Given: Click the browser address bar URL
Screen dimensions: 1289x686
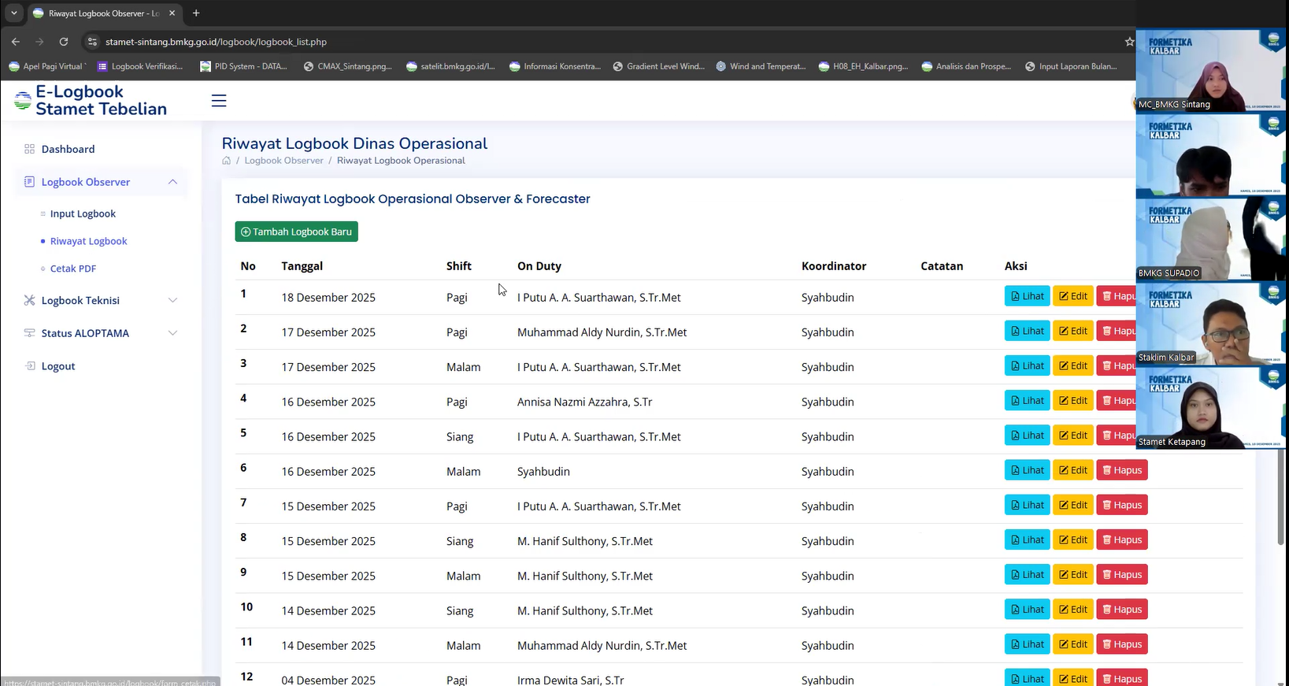Looking at the screenshot, I should tap(217, 42).
